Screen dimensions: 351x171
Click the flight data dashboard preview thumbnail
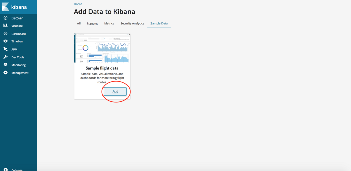coord(102,48)
